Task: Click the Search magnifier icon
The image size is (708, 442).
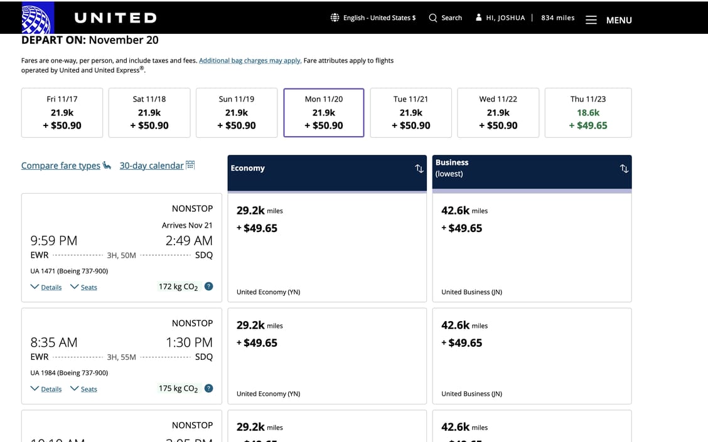Action: [x=433, y=18]
